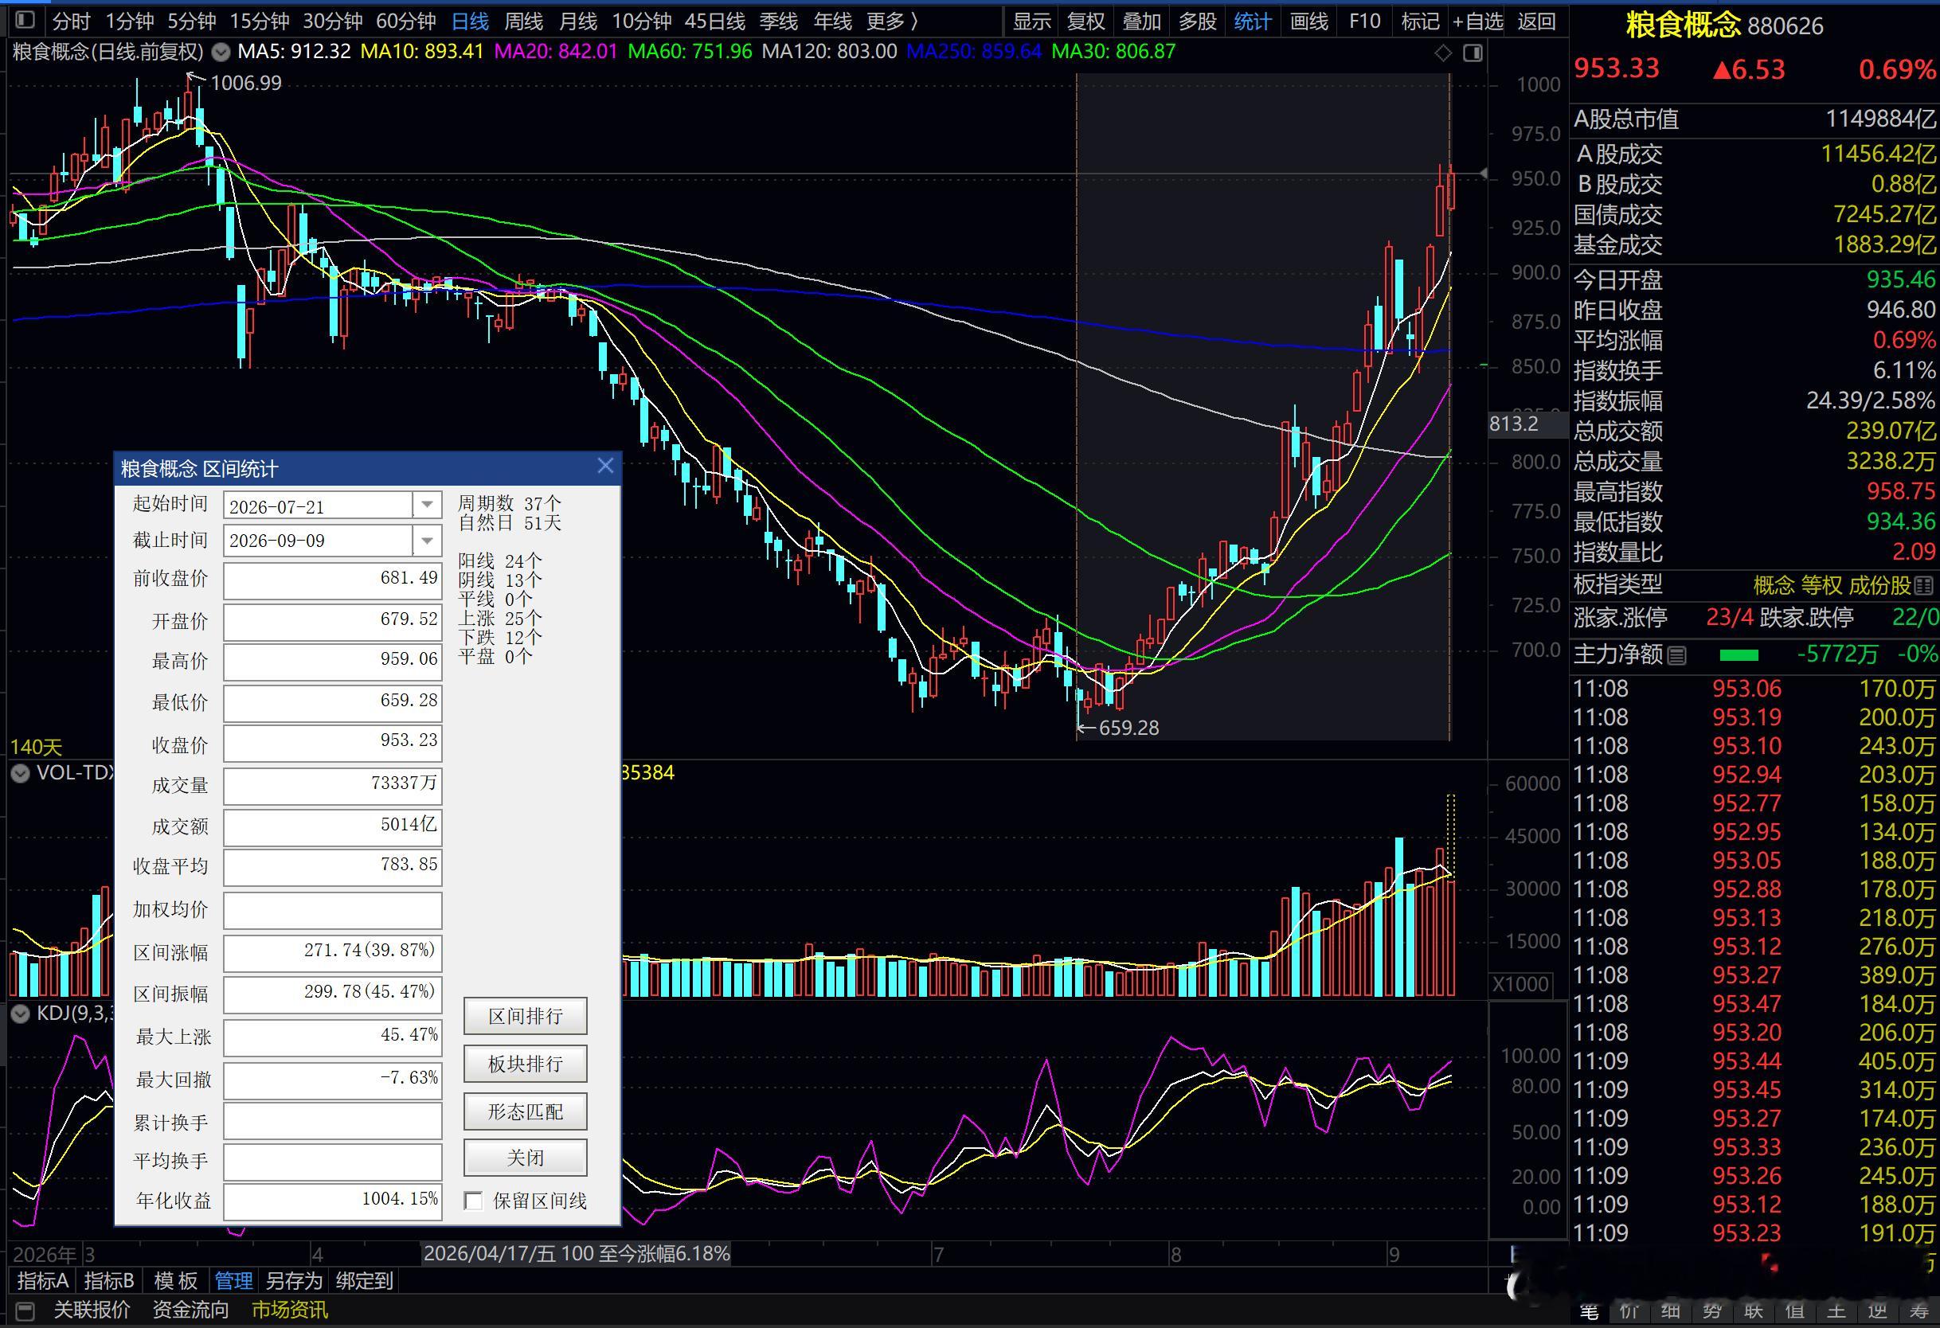Toggle the right panel layout icon
Screen dimensions: 1940x1328
pyautogui.click(x=1473, y=53)
